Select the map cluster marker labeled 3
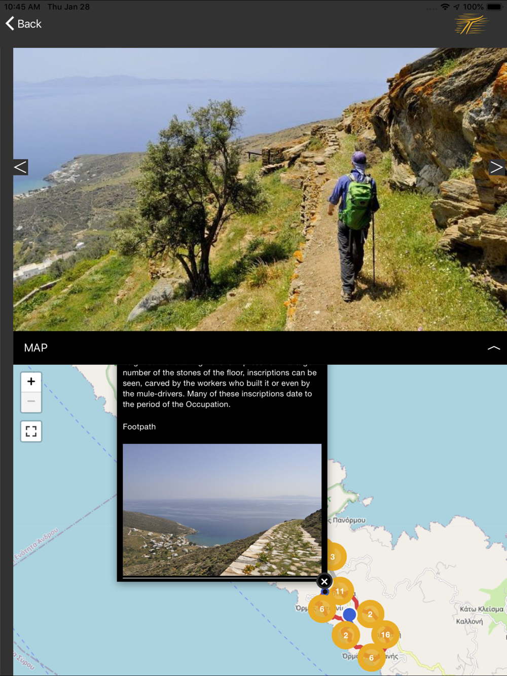Viewport: 507px width, 676px height. click(x=333, y=556)
